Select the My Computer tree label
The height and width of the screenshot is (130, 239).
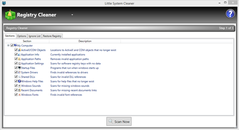[x=25, y=46]
